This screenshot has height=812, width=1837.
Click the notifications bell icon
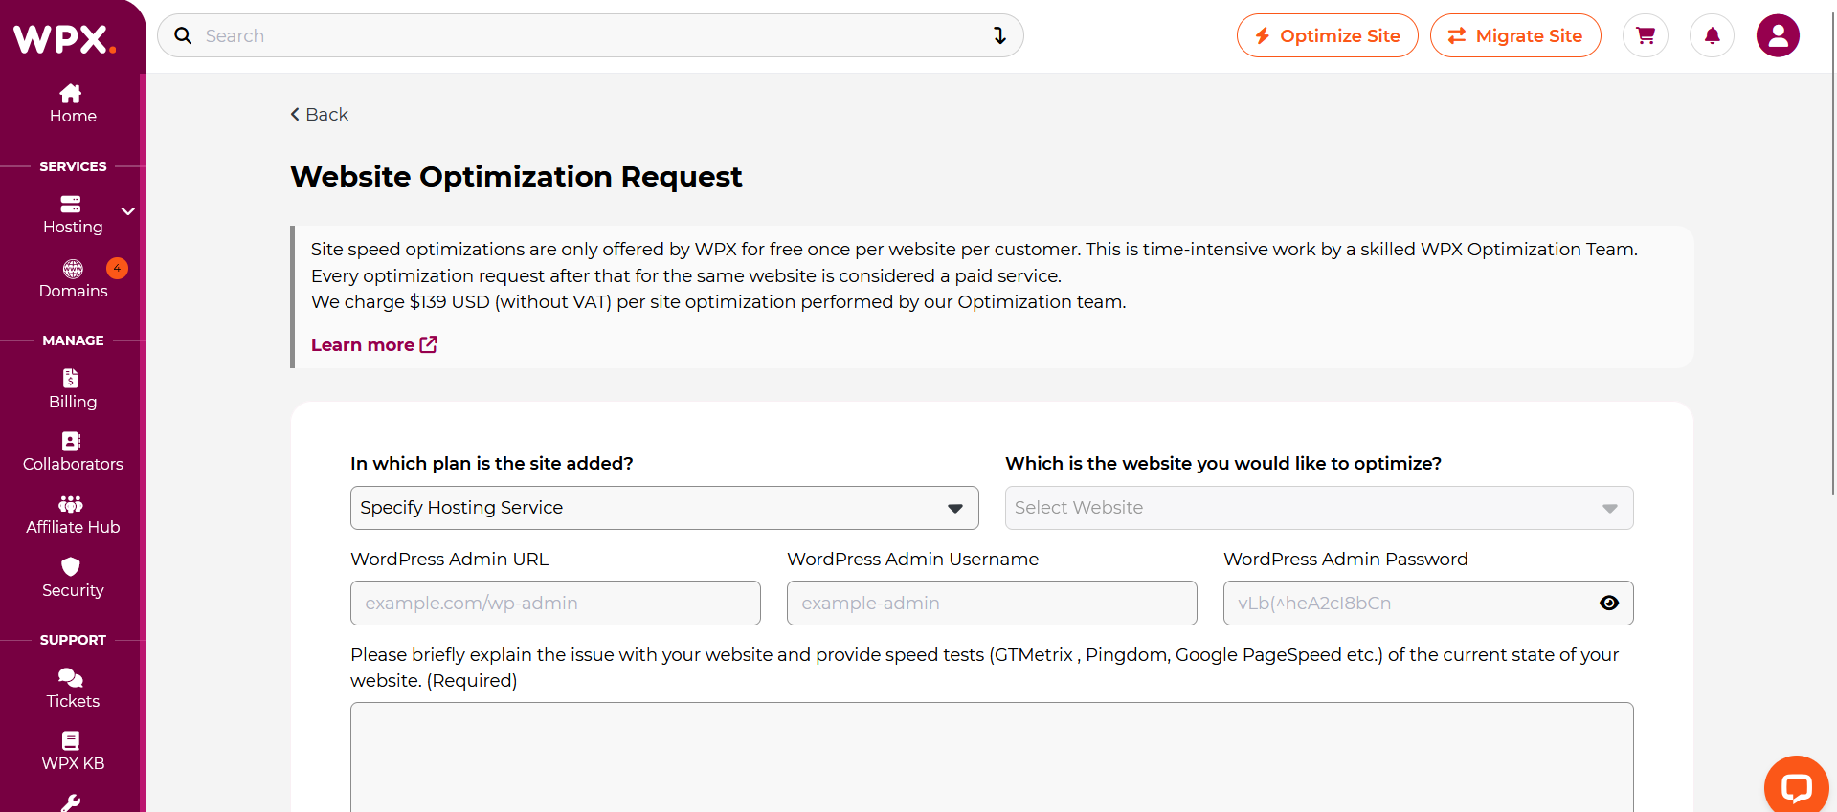[1712, 36]
